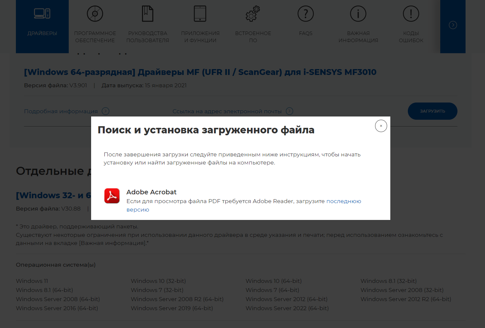This screenshot has height=328, width=485.
Task: Switch to ПРИЛОЖЕНИЯ И ФУНКЦИИ tab label
Action: pyautogui.click(x=200, y=37)
